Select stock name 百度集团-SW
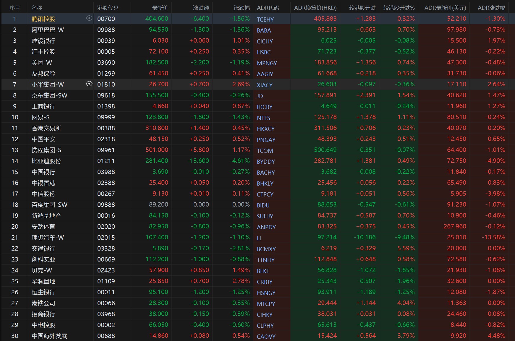Viewport: 515px width, 341px height. 49,205
